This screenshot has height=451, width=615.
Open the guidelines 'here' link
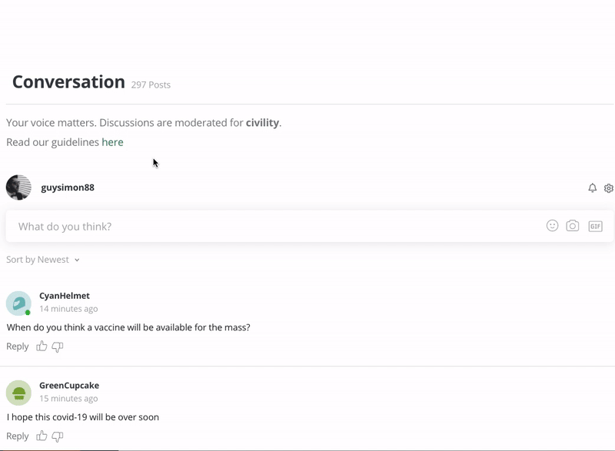tap(112, 142)
